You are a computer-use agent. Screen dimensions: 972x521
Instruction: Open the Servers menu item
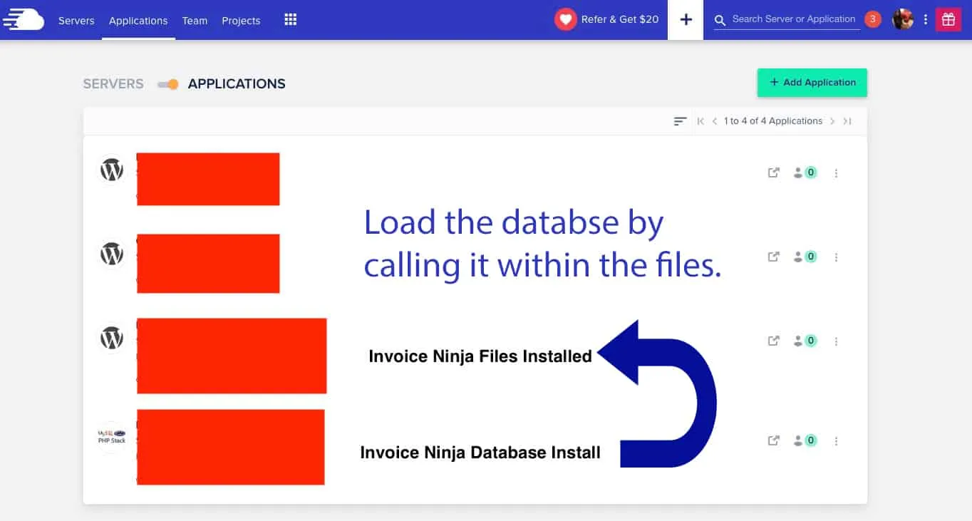click(76, 20)
